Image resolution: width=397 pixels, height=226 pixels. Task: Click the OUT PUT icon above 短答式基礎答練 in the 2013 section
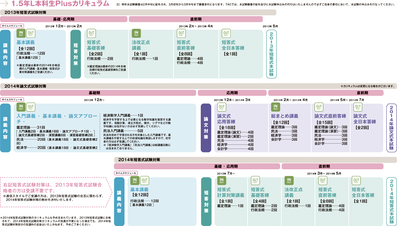(92, 33)
